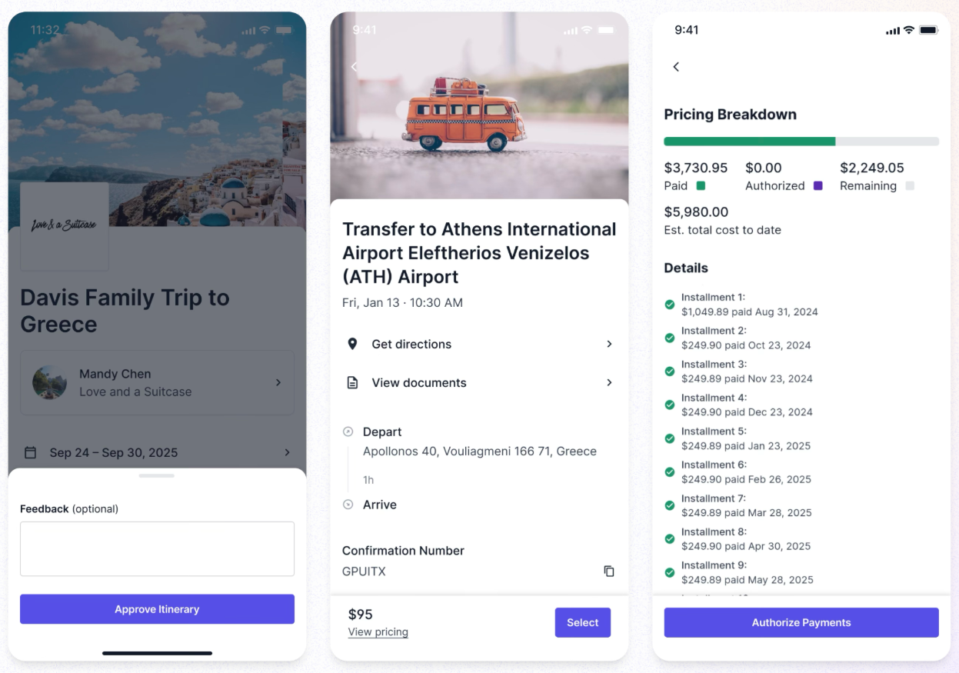Image resolution: width=959 pixels, height=673 pixels.
Task: Copy the GPUITX confirmation number
Action: point(609,571)
